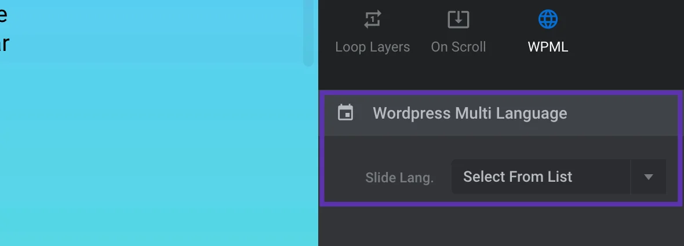Screen dimensions: 684x246
Task: Click the empty panel area below Slide Lang.
Action: pos(499,226)
